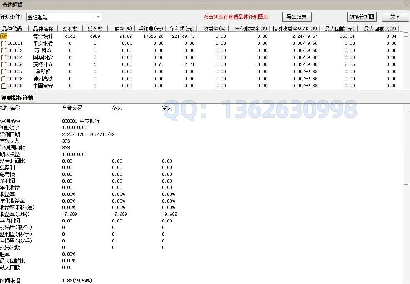Sort by 总次数 column header
410x284 pixels.
point(95,28)
